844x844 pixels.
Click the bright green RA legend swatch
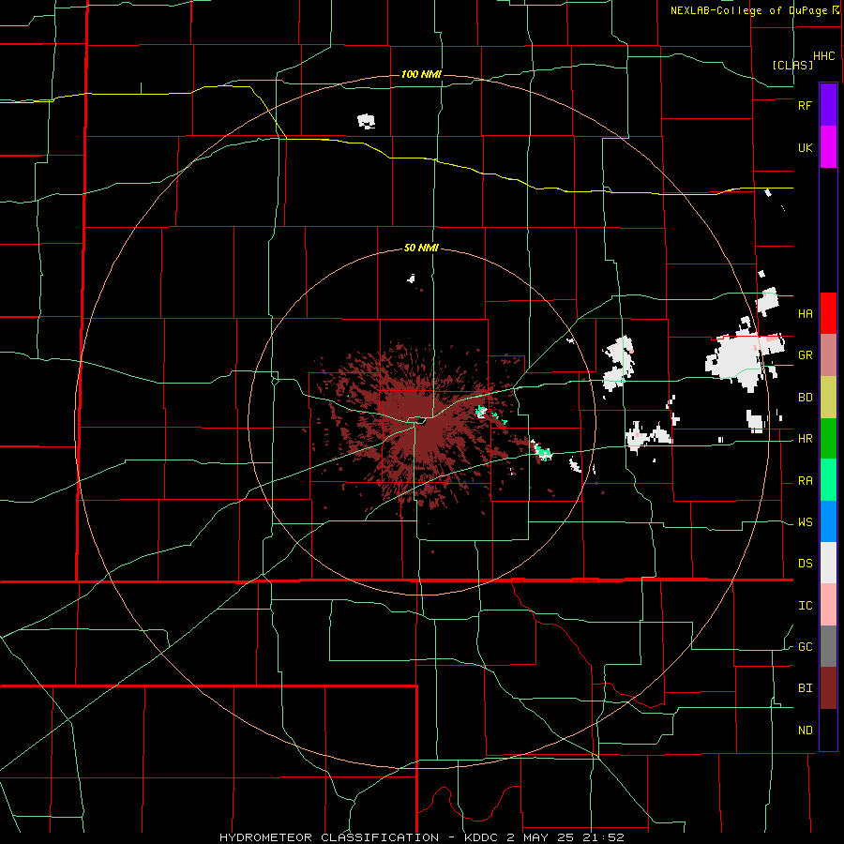point(828,480)
